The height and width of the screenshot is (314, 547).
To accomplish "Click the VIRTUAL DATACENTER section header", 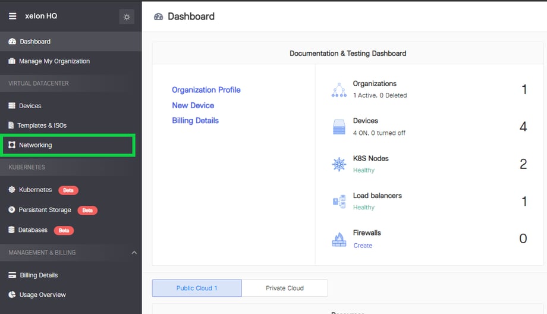I will pyautogui.click(x=39, y=83).
